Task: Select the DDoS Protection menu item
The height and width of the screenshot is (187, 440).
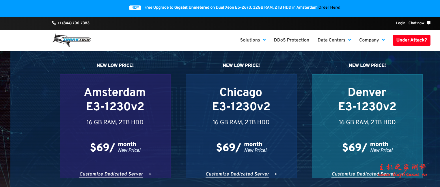Action: [x=292, y=40]
